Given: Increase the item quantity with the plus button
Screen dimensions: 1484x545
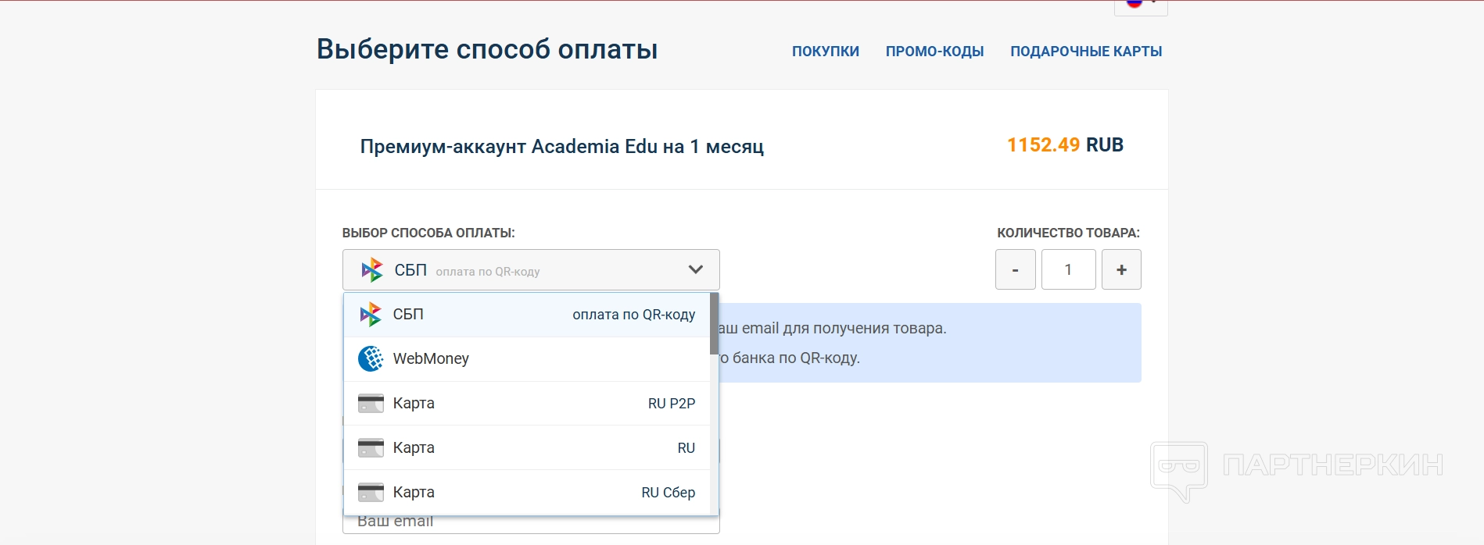Looking at the screenshot, I should point(1121,270).
